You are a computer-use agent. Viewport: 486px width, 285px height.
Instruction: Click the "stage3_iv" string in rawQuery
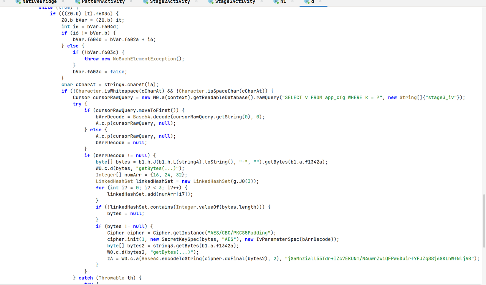[x=443, y=98]
